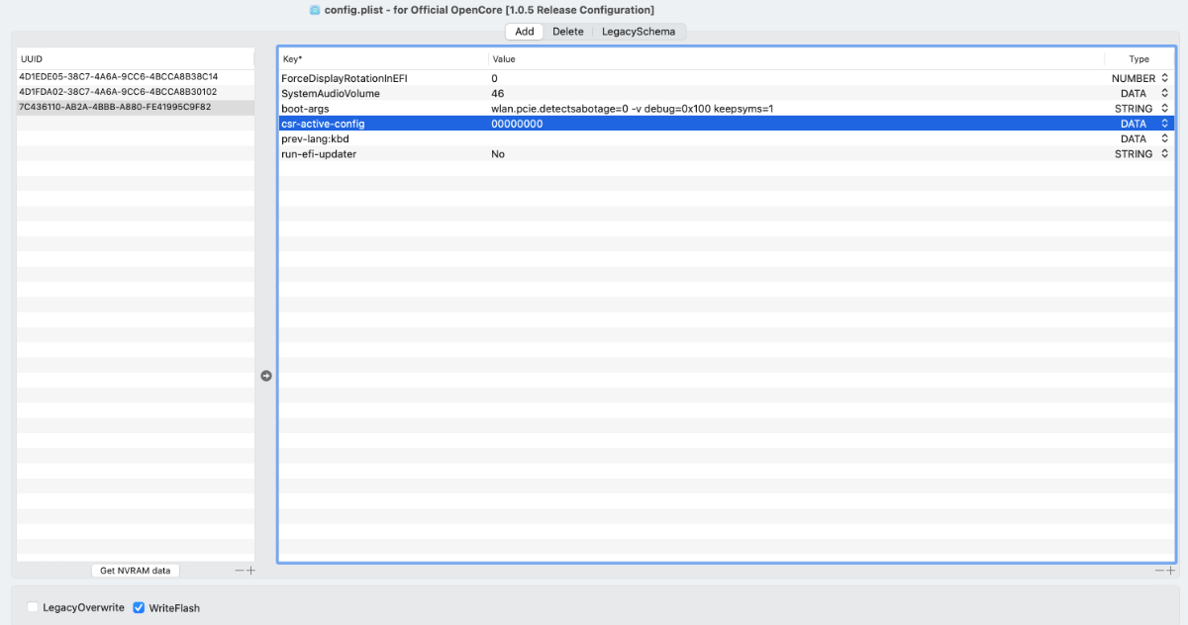Click the plus icon below the key table
The image size is (1188, 625).
[x=1171, y=571]
